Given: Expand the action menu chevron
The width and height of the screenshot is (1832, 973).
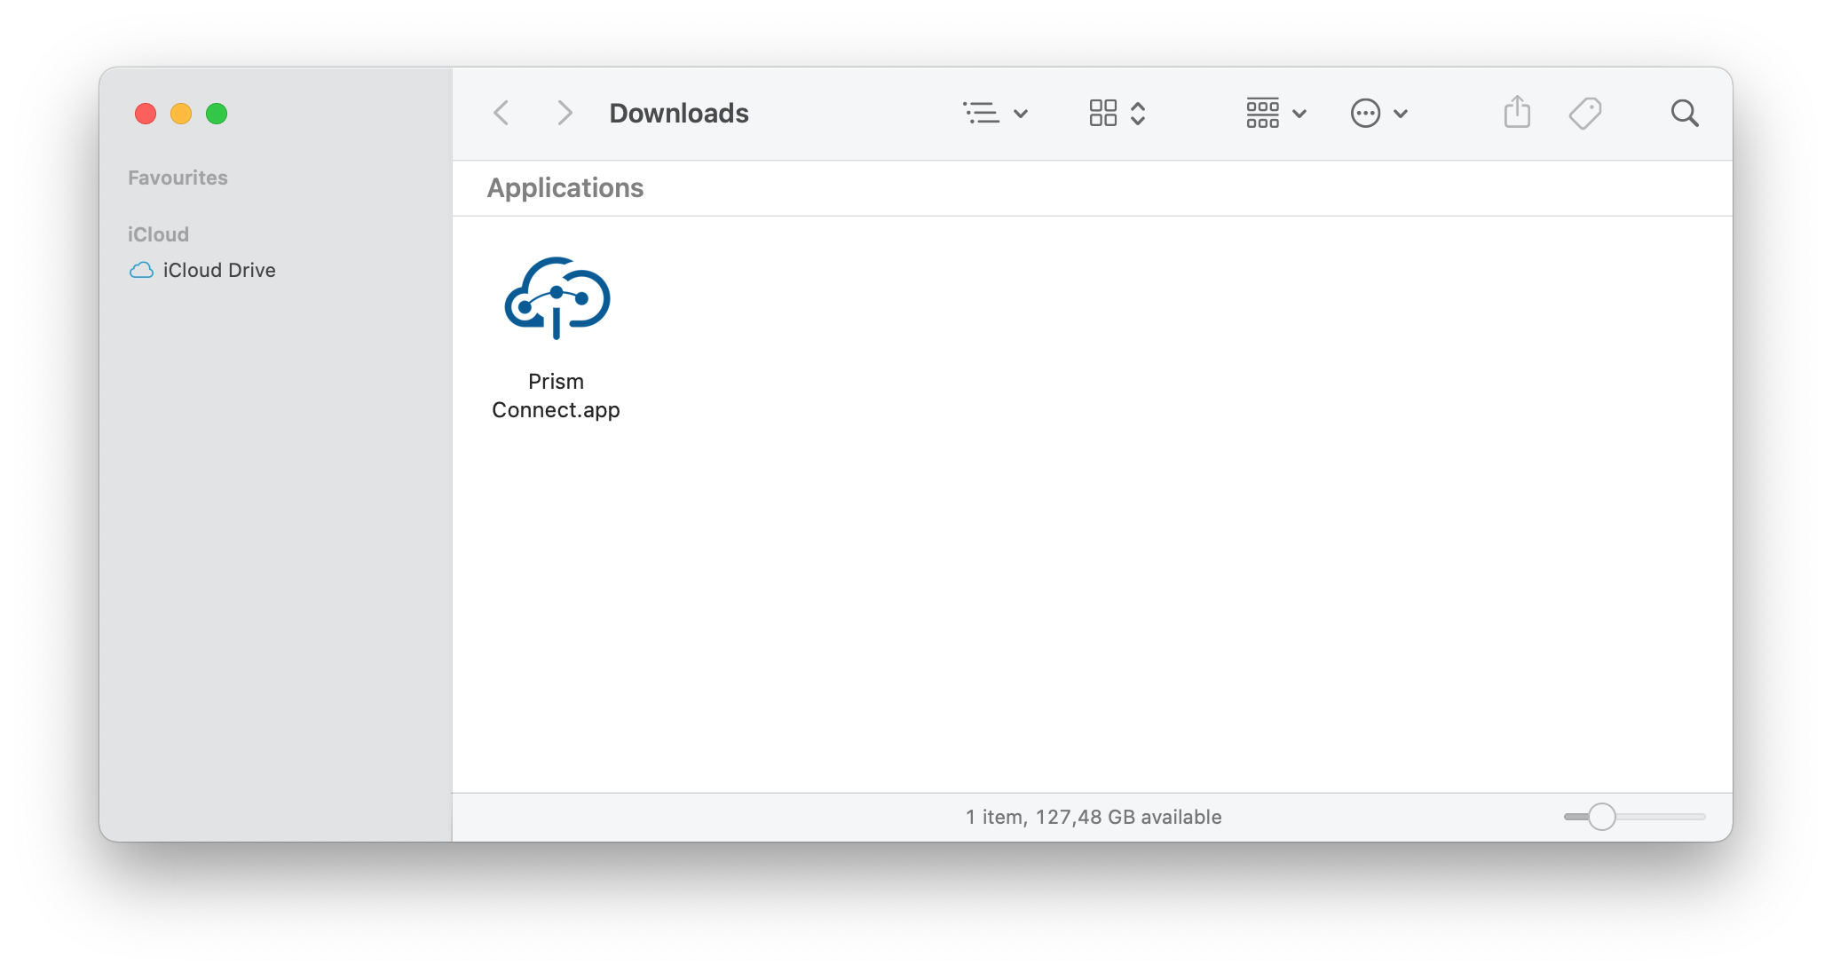Looking at the screenshot, I should click(1401, 114).
